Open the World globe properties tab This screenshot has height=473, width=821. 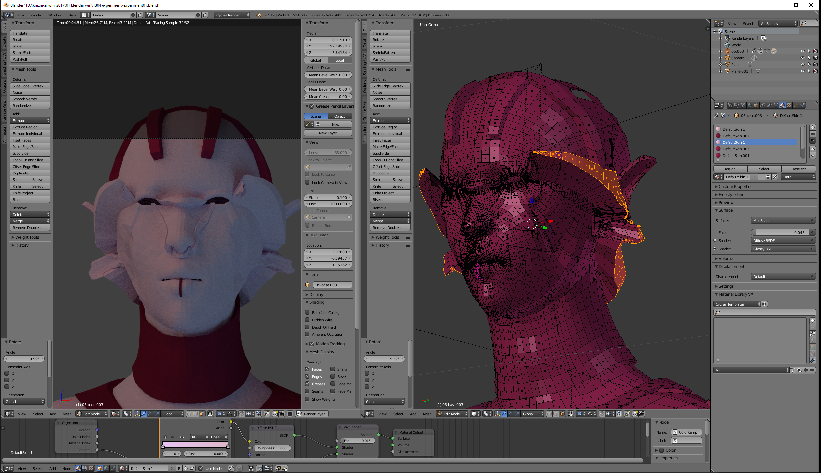click(749, 105)
